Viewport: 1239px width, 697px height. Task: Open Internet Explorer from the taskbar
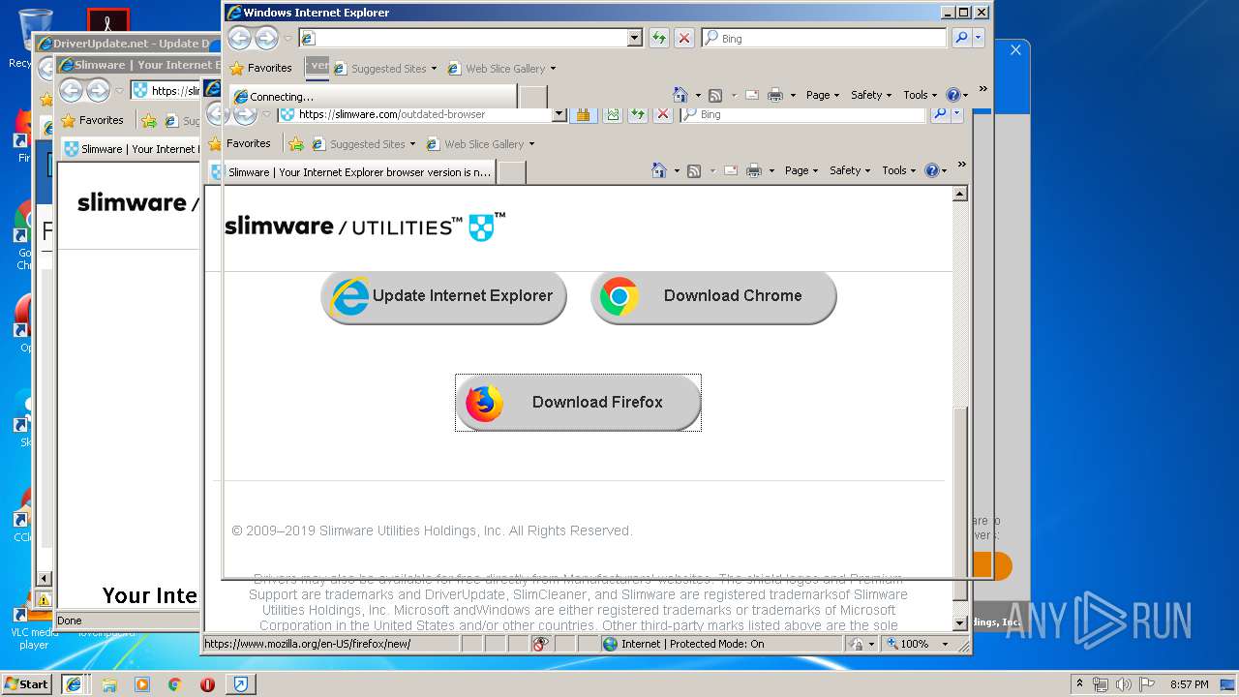73,684
